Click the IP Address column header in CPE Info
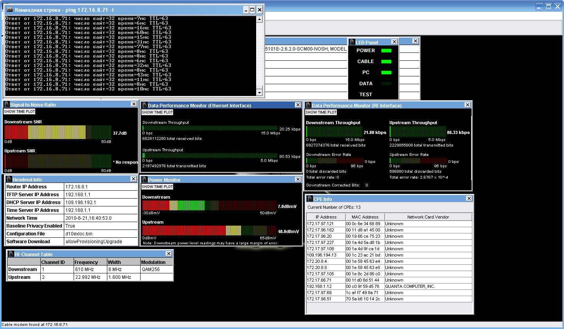The image size is (564, 329). pos(326,217)
